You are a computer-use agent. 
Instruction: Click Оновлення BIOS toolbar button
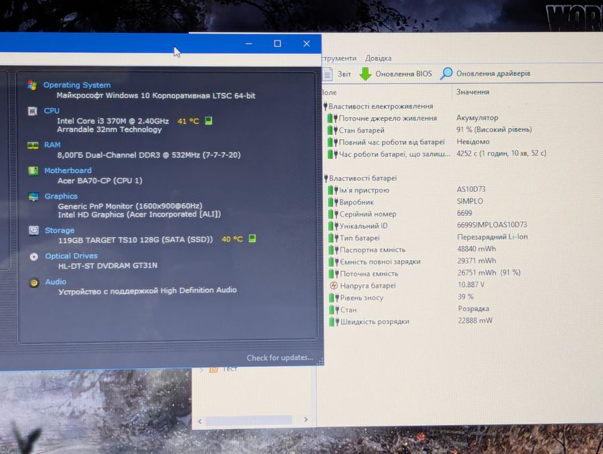pyautogui.click(x=396, y=74)
